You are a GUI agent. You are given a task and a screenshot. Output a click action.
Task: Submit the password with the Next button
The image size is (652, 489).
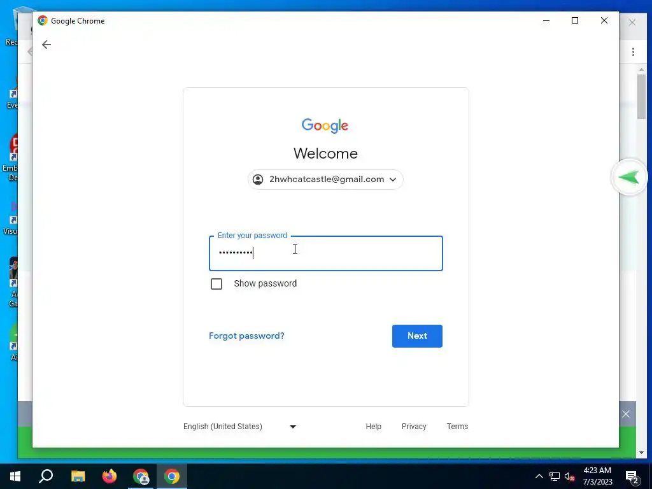[417, 336]
